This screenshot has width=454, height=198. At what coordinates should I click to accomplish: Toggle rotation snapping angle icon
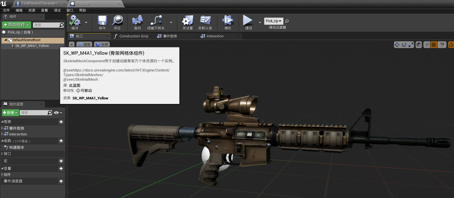(x=451, y=45)
